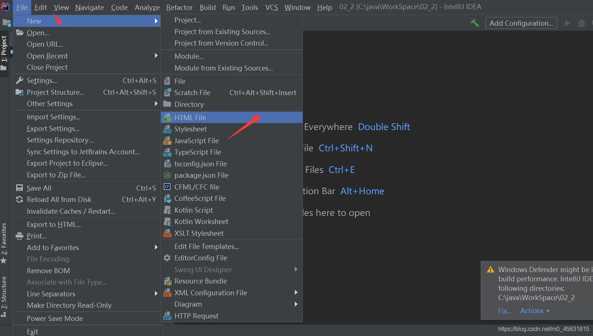Open the View menu
This screenshot has width=593, height=336.
(x=61, y=7)
